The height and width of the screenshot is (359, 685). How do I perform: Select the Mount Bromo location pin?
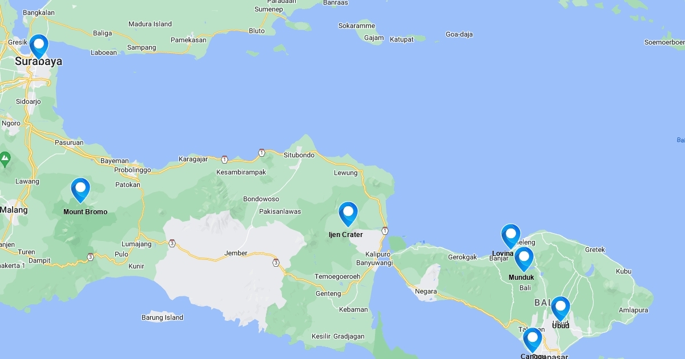click(x=80, y=190)
